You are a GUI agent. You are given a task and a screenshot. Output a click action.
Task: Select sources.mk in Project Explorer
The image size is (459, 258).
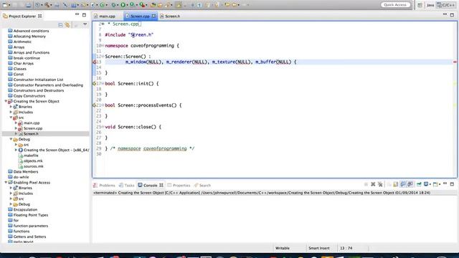(34, 166)
